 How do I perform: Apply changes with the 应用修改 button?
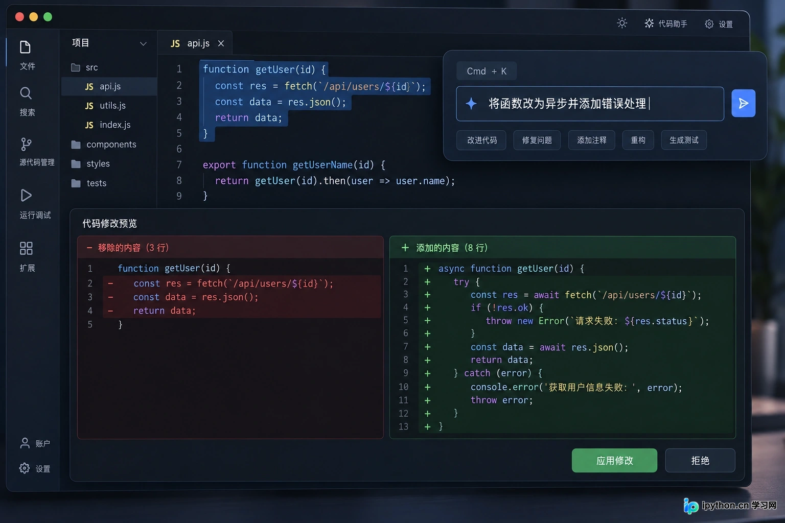(x=614, y=460)
